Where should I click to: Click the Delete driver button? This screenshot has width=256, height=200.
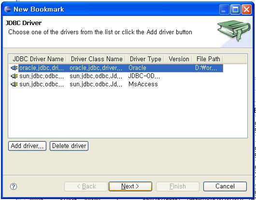click(x=69, y=146)
